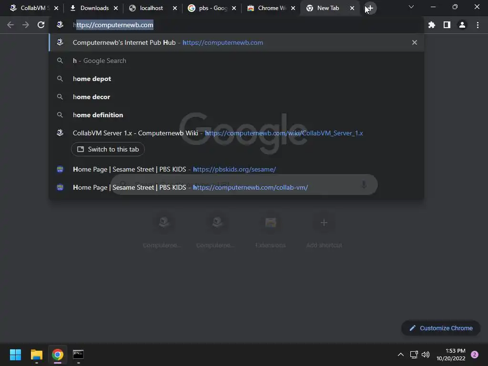Close the New Tab tab
Viewport: 488px width, 366px height.
point(352,8)
